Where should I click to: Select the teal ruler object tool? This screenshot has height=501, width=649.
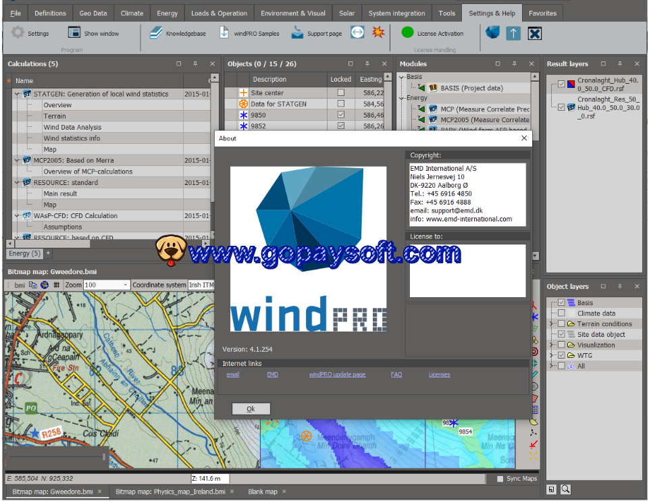pyautogui.click(x=535, y=375)
